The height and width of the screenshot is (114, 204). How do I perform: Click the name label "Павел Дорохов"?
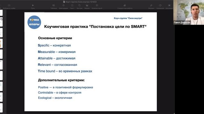(182, 22)
